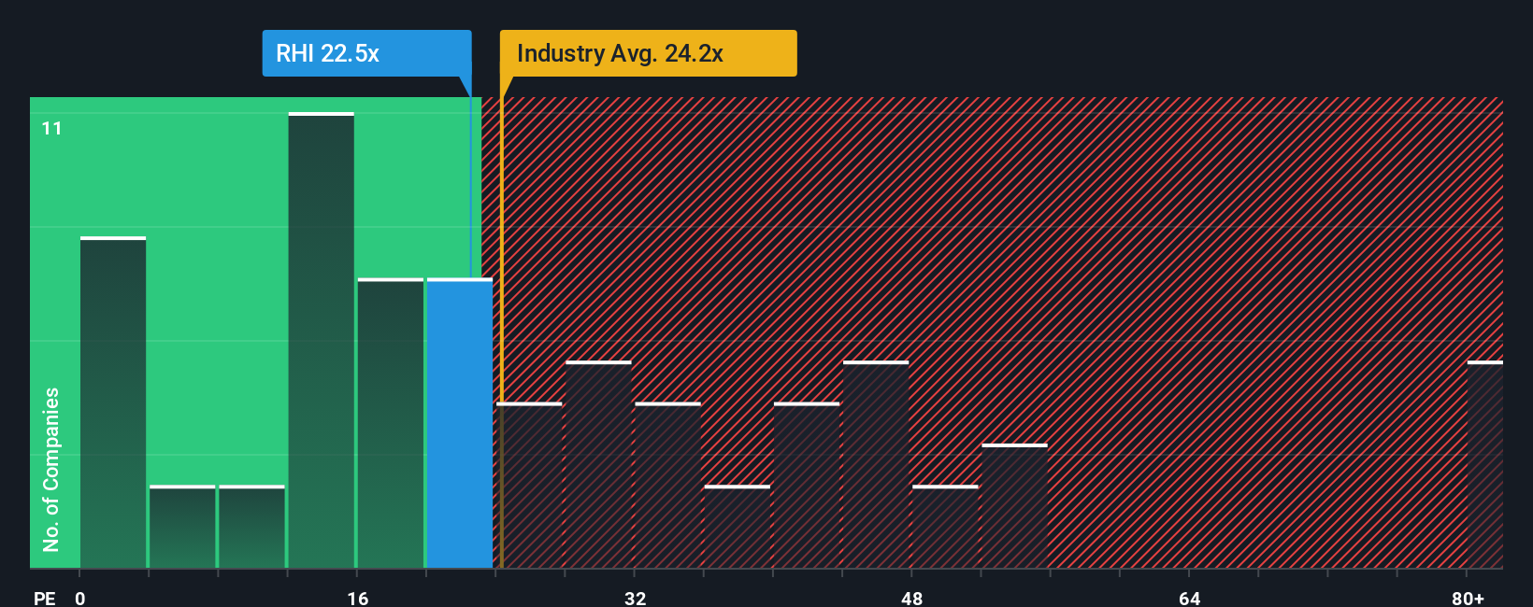This screenshot has width=1533, height=607.
Task: Select the blue RHI histogram bar
Action: click(460, 423)
